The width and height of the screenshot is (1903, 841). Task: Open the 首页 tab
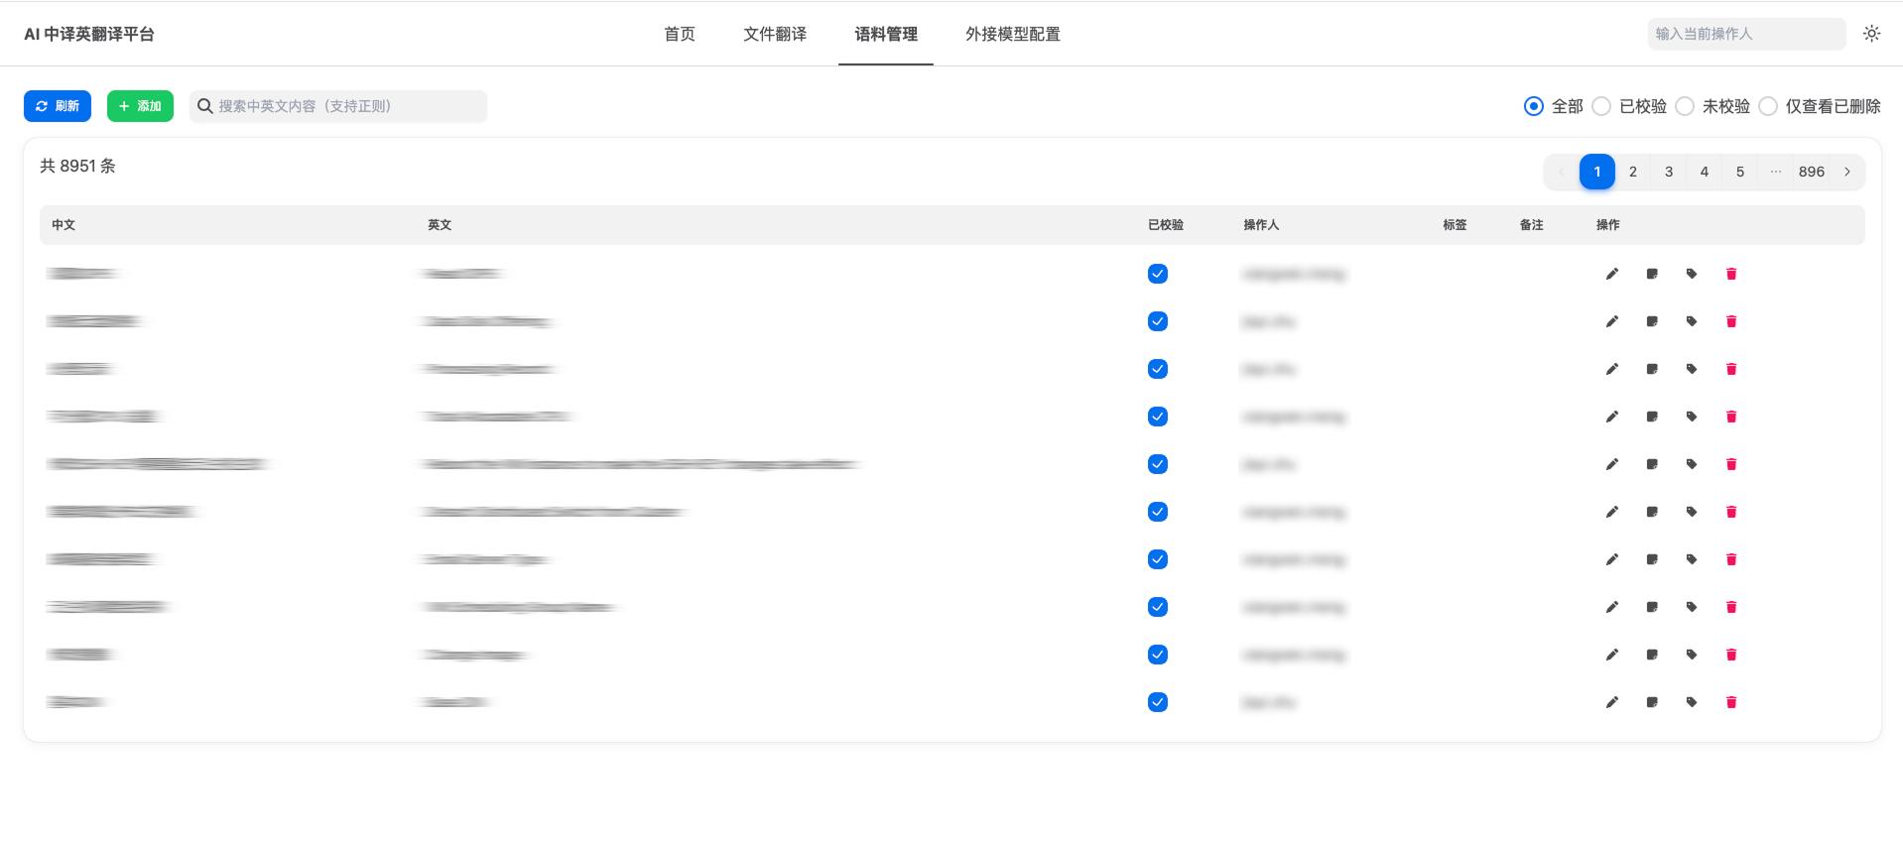(680, 34)
